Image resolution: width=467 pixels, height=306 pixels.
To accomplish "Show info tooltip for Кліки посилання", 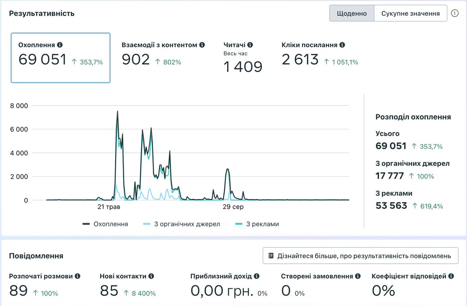I will click(342, 45).
